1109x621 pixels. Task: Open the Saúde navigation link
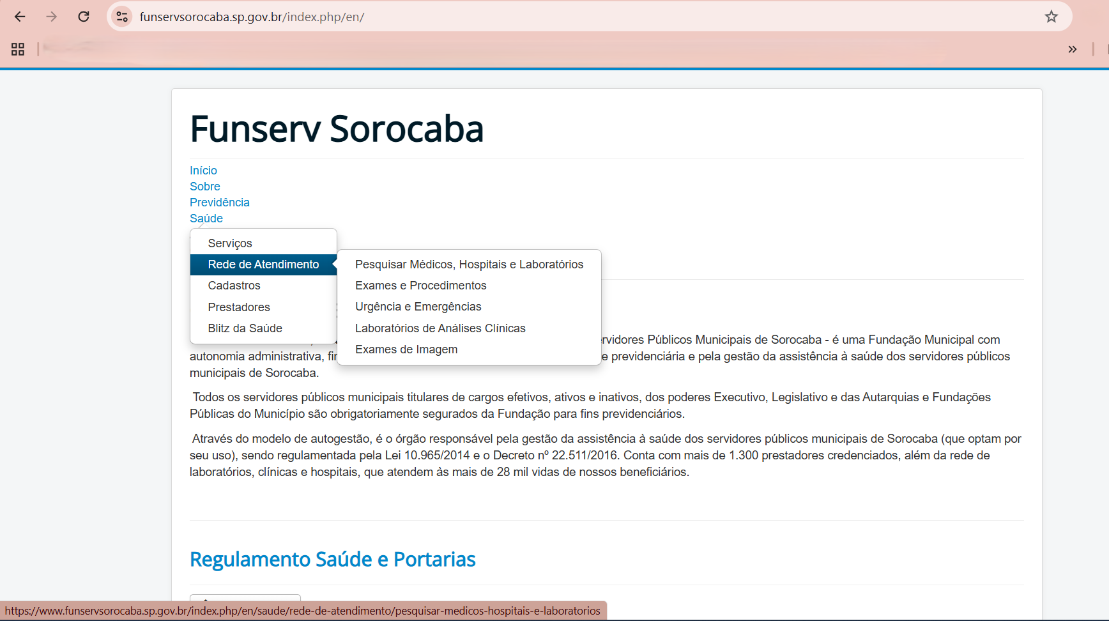tap(206, 218)
